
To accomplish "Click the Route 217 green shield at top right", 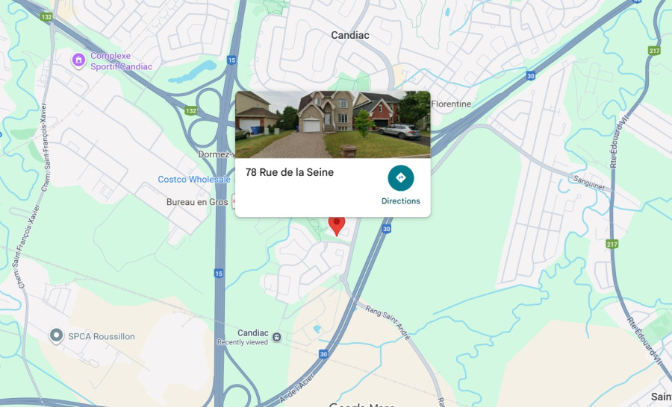I will (x=654, y=51).
